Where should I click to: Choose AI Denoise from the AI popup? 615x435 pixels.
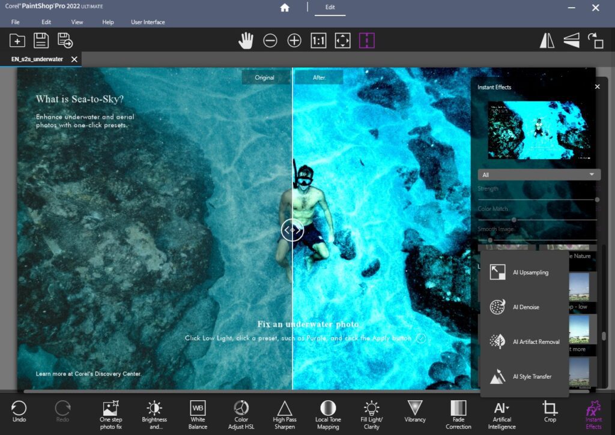[524, 307]
